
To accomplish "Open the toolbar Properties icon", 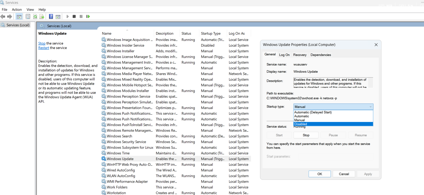I will [x=28, y=17].
